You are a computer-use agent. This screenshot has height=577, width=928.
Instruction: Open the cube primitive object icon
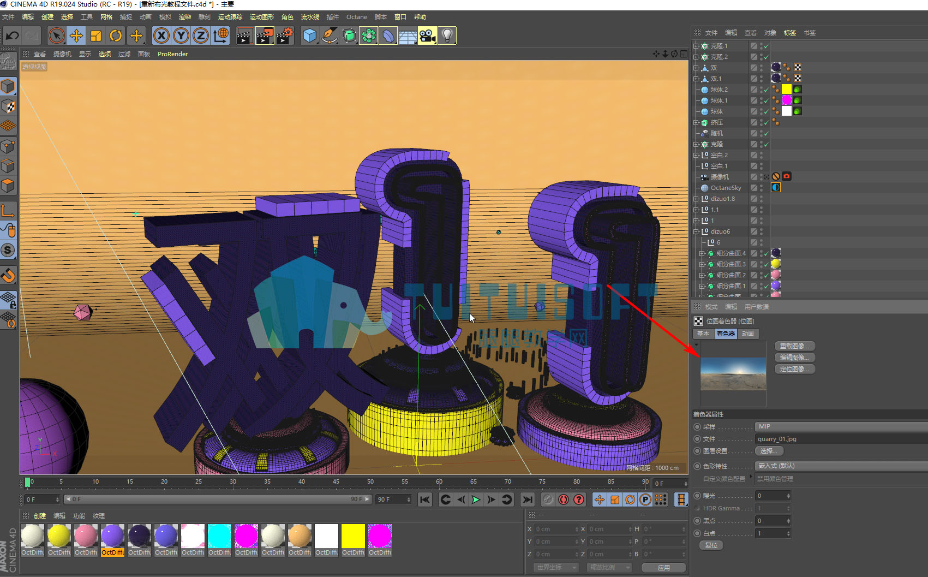(x=310, y=36)
